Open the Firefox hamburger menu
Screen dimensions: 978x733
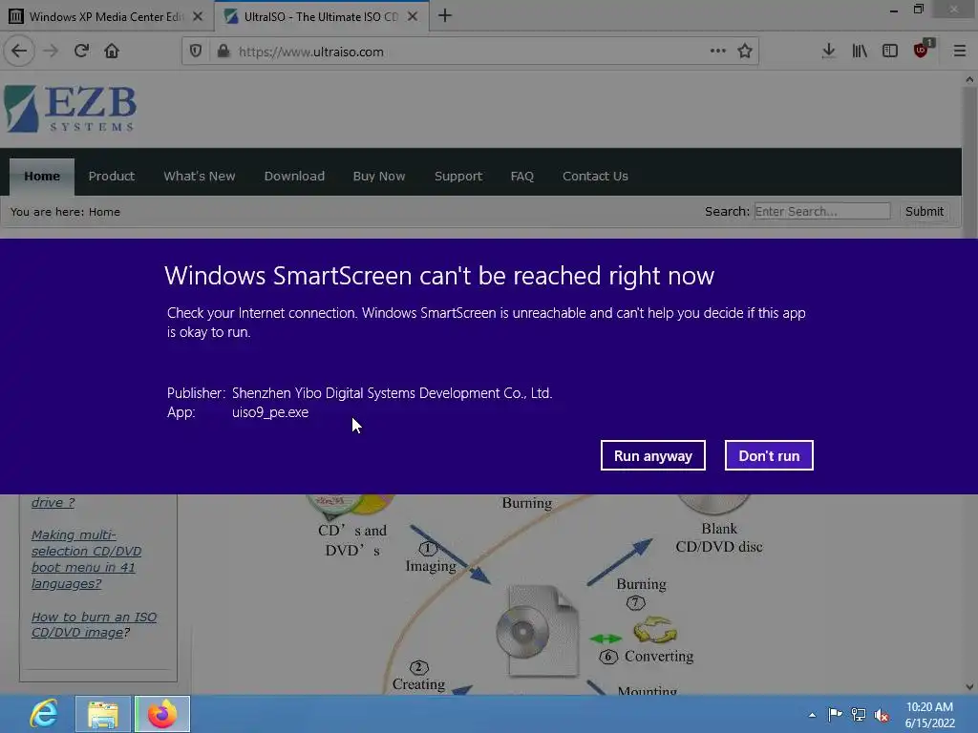coord(960,52)
